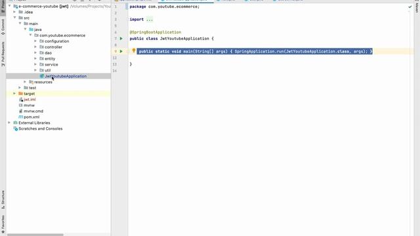Viewport: 420px width, 236px height.
Task: Click the pom.xml Maven file icon
Action: (x=20, y=117)
